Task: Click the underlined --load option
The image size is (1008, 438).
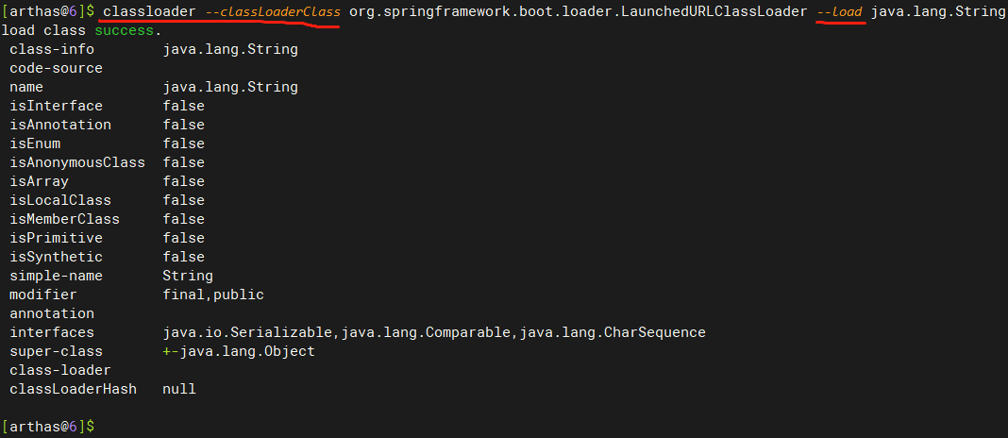Action: (x=840, y=11)
